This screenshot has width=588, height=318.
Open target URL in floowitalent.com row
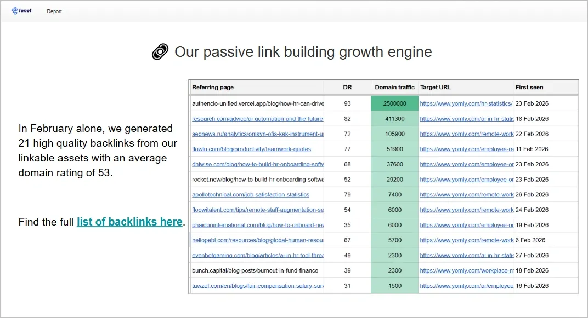click(467, 210)
